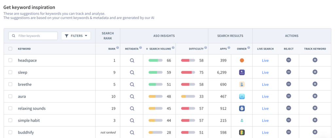Click help icon beside Difficulty header
This screenshot has height=138, width=335.
coord(205,48)
